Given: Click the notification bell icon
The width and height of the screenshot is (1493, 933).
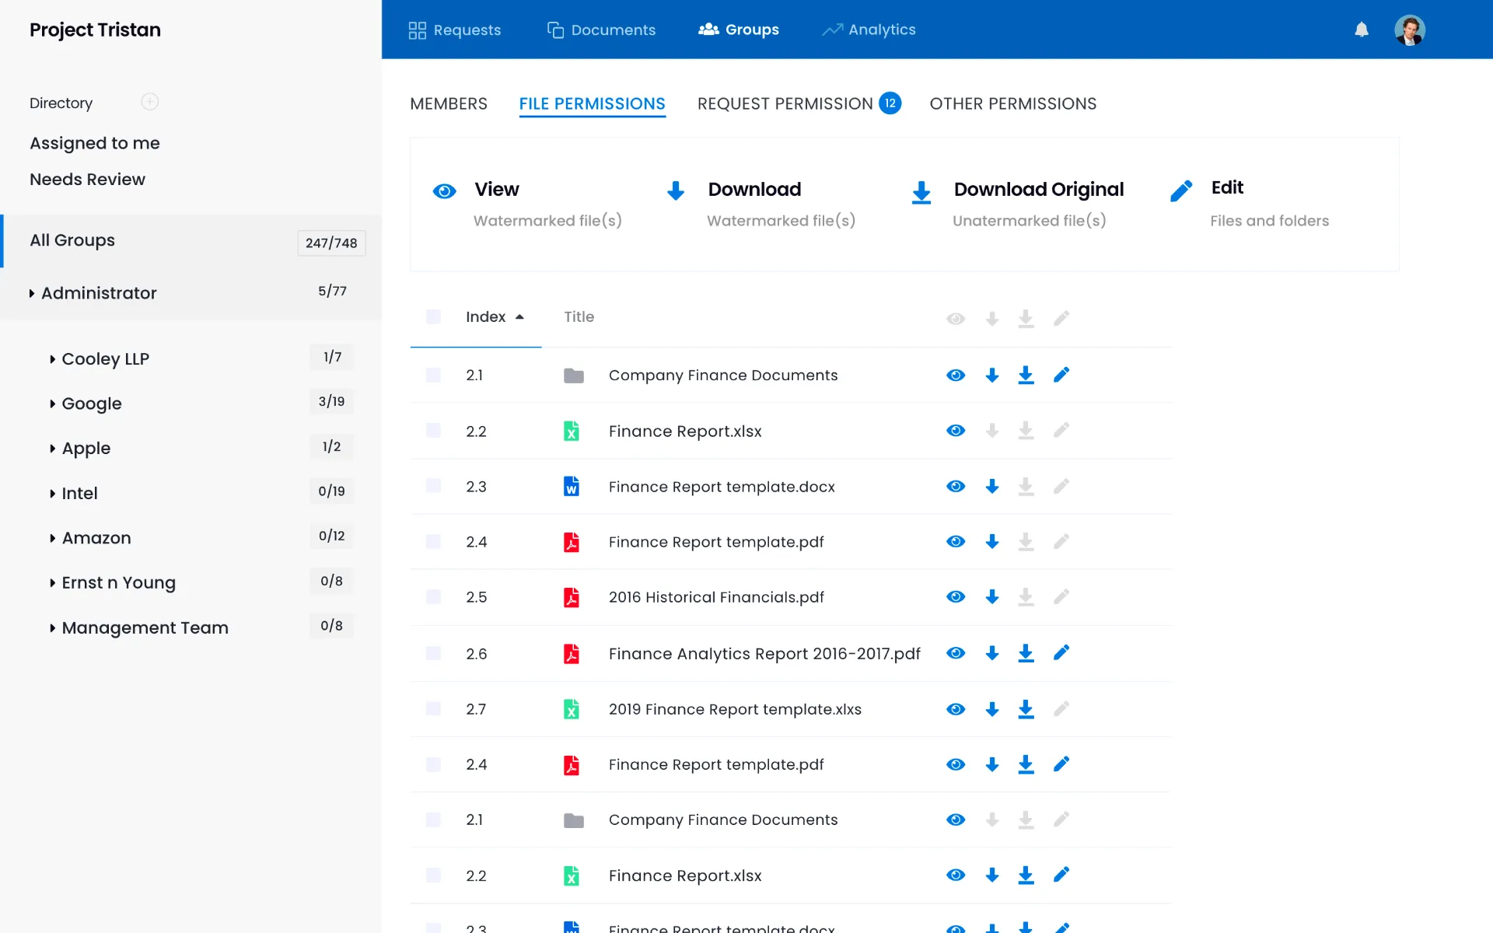Looking at the screenshot, I should point(1361,30).
